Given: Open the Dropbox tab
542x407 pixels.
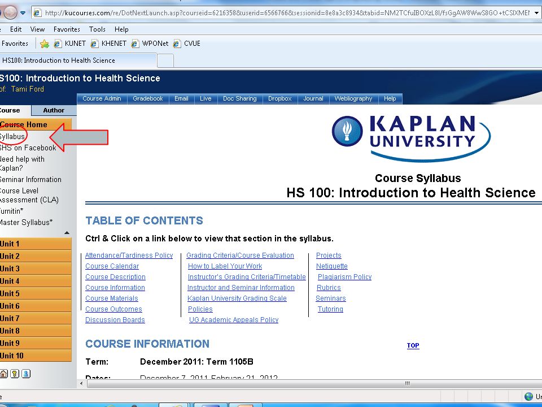Looking at the screenshot, I should pos(279,98).
